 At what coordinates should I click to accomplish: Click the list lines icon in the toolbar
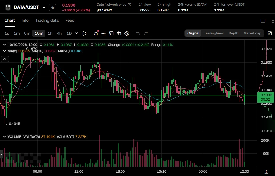[x=103, y=33]
